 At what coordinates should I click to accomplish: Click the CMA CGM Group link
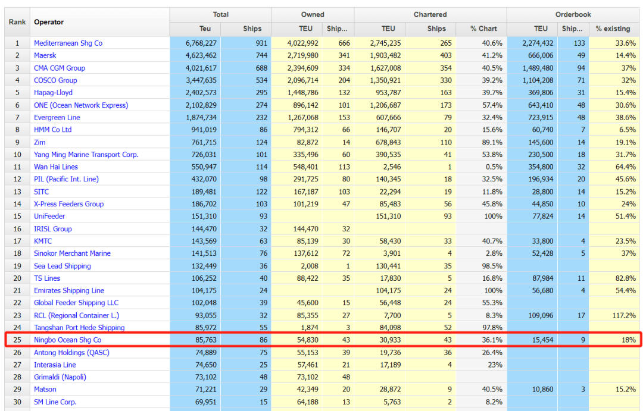(60, 68)
